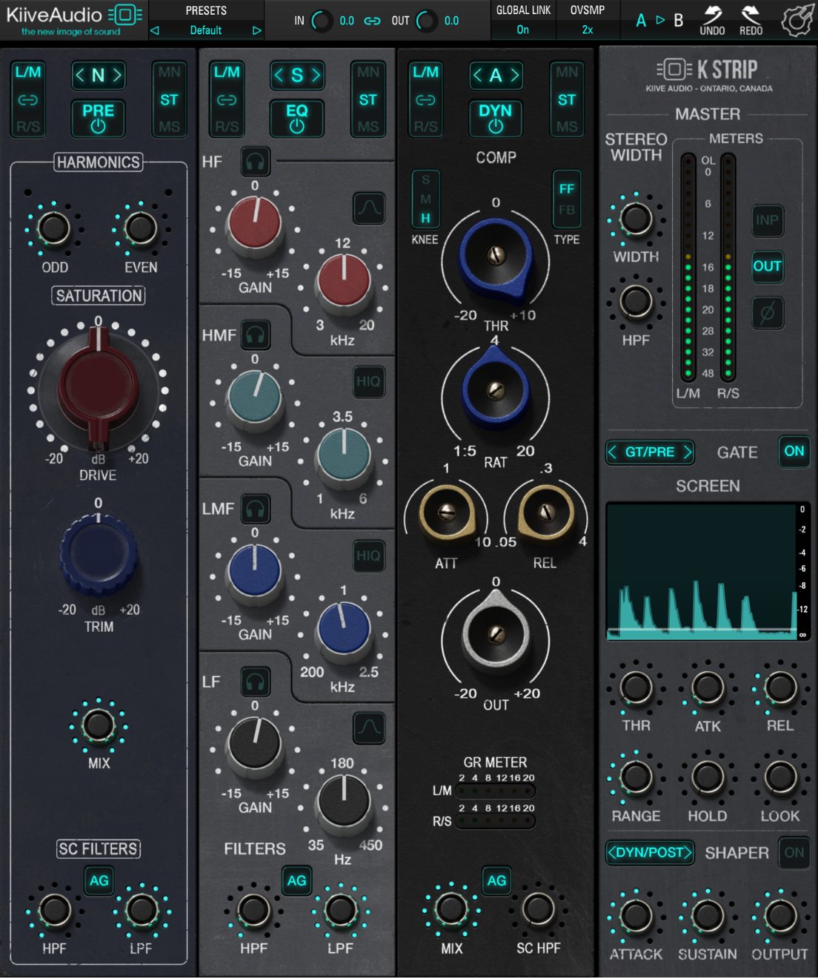Viewport: 818px width, 979px height.
Task: Enable the SHAPER ON switch
Action: pyautogui.click(x=794, y=853)
